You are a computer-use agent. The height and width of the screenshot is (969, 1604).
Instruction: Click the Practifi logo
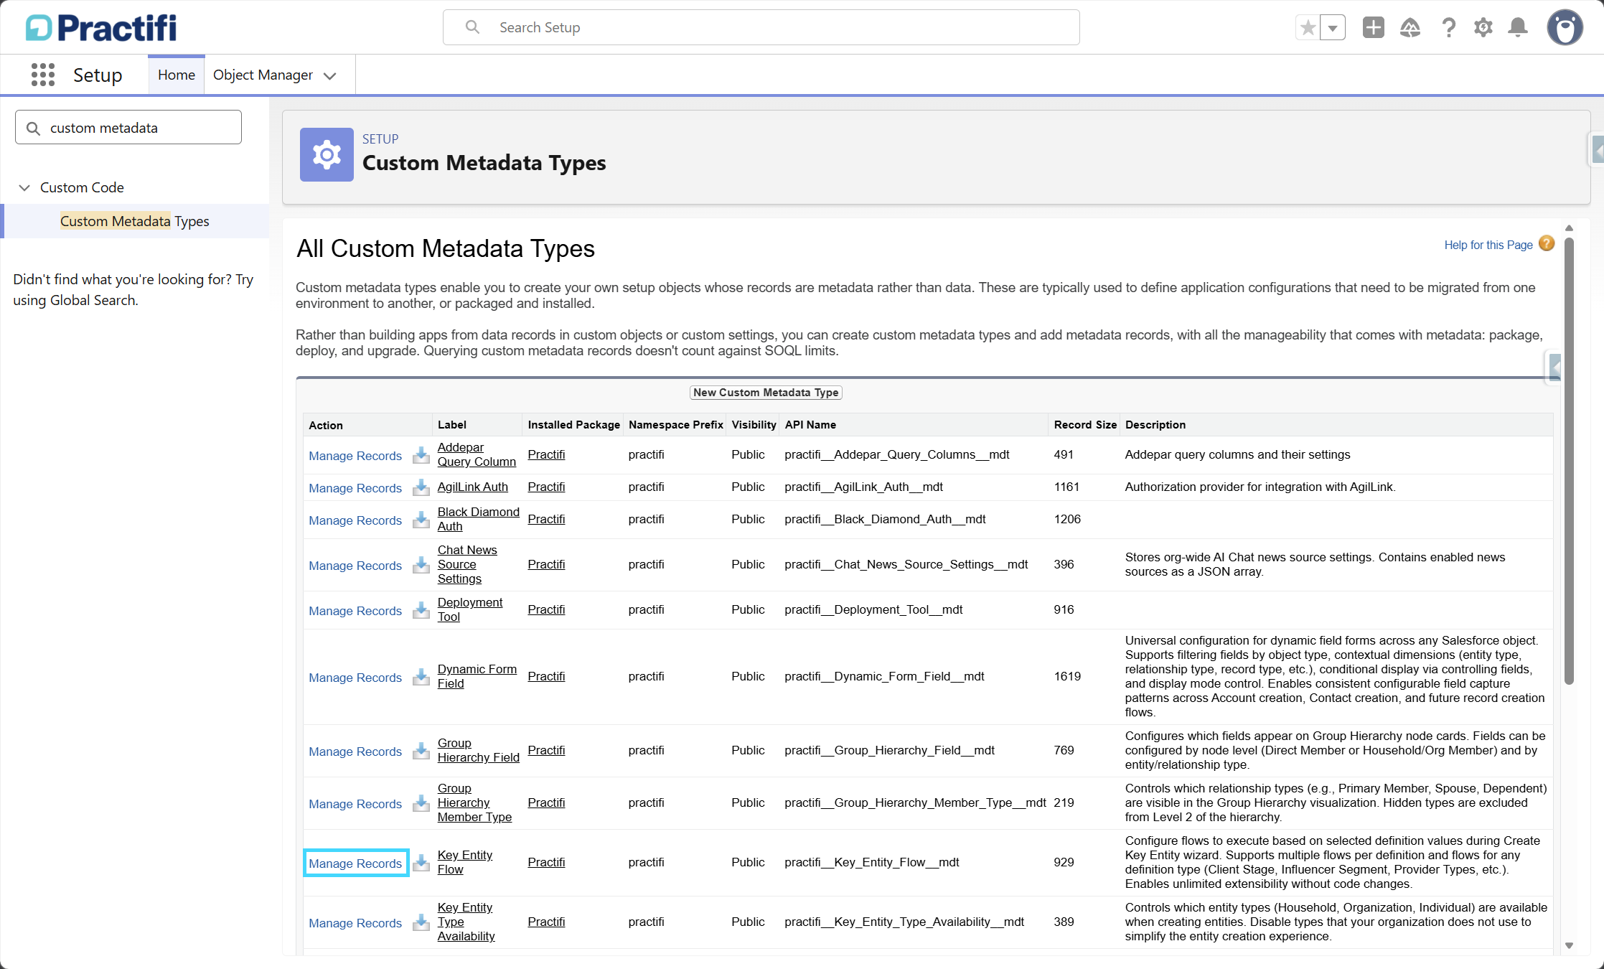pos(101,28)
